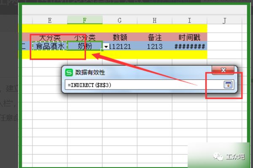Screen dimensions: 253x168
Task: Select column J header
Action: tap(224, 20)
